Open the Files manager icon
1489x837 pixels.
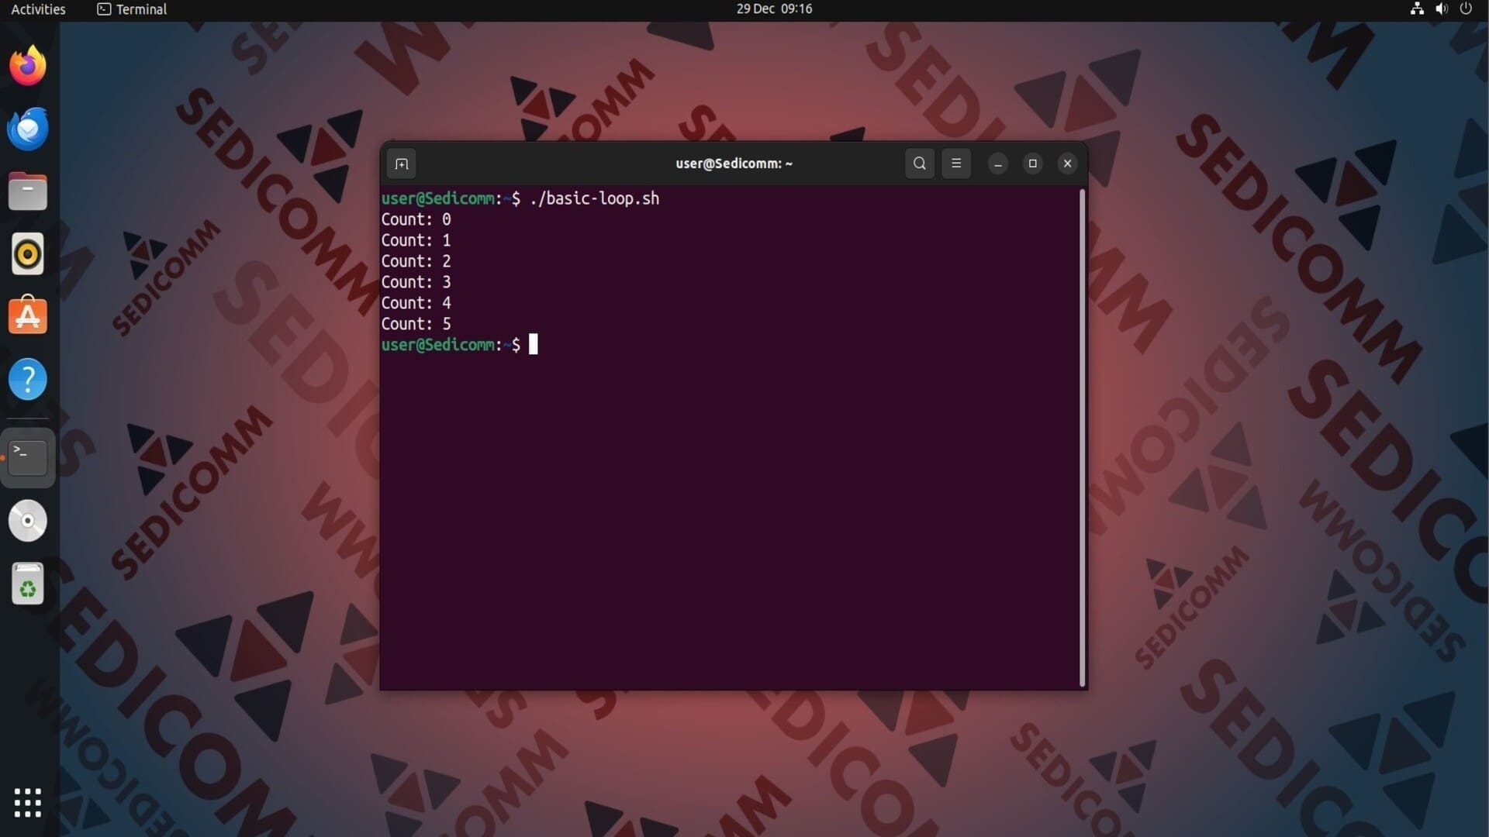[28, 191]
